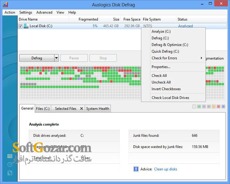Click the red legend color swatch
230x184 pixels.
point(218,107)
